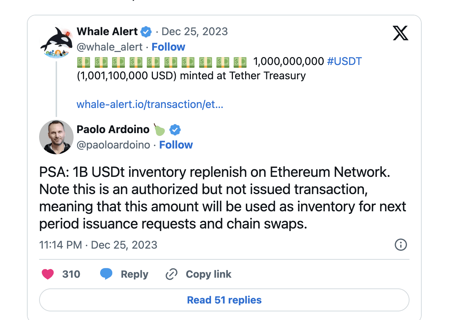Image resolution: width=473 pixels, height=320 pixels.
Task: Click Whale Alert's verified badge
Action: coord(145,32)
